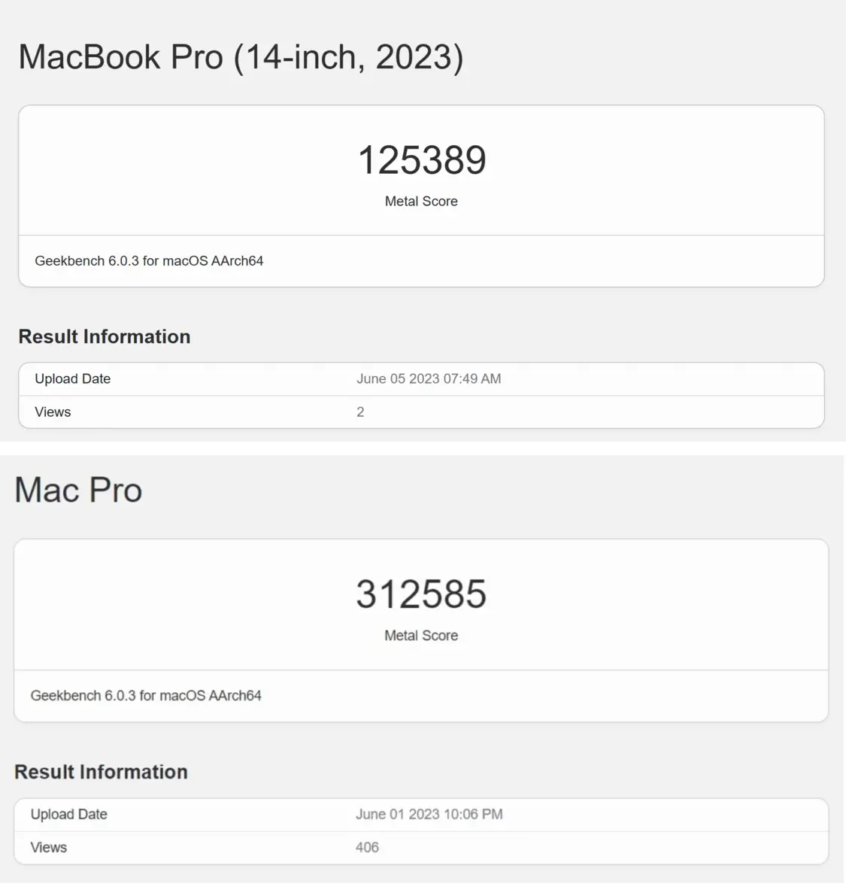Select the June 01 2023 10:06 PM date
Viewport: 846px width, 887px height.
(x=429, y=814)
